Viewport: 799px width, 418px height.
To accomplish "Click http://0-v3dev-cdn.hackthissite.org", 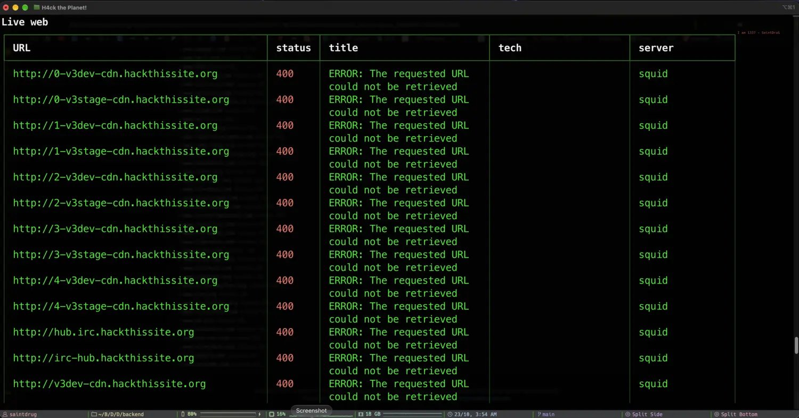I will pyautogui.click(x=115, y=74).
